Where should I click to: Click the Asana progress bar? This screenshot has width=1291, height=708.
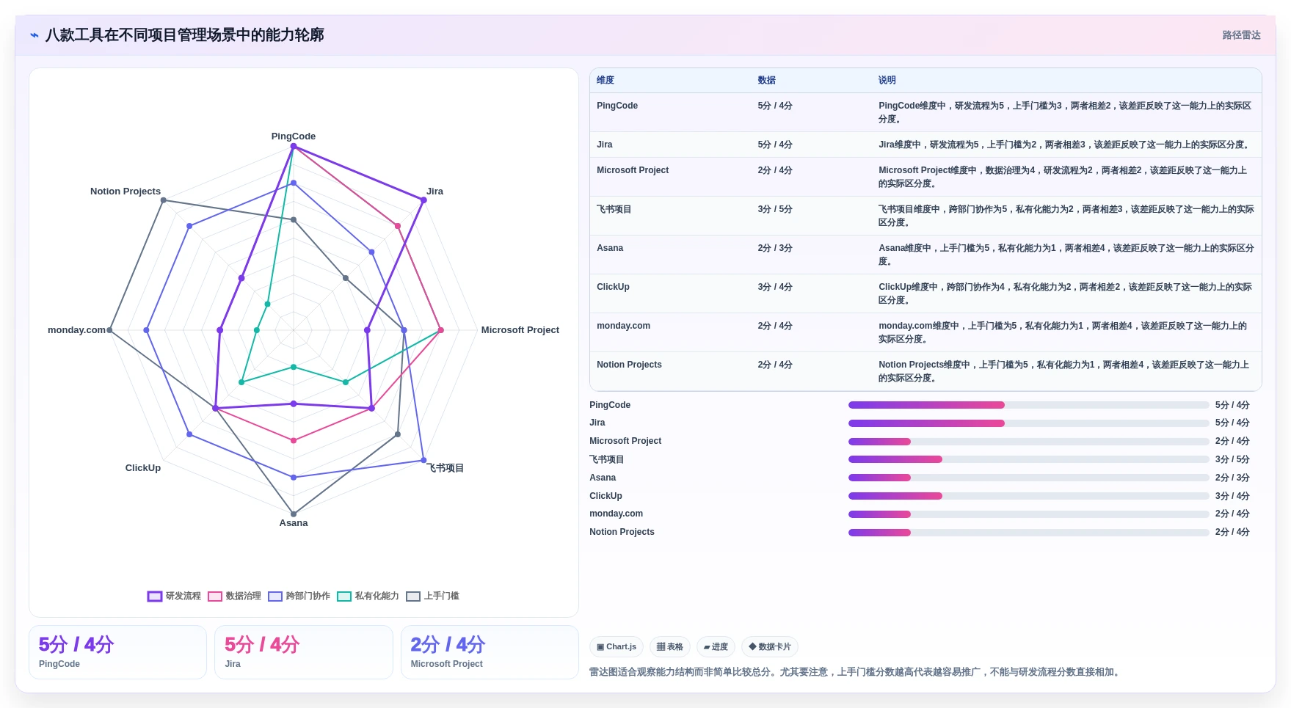(x=1028, y=478)
